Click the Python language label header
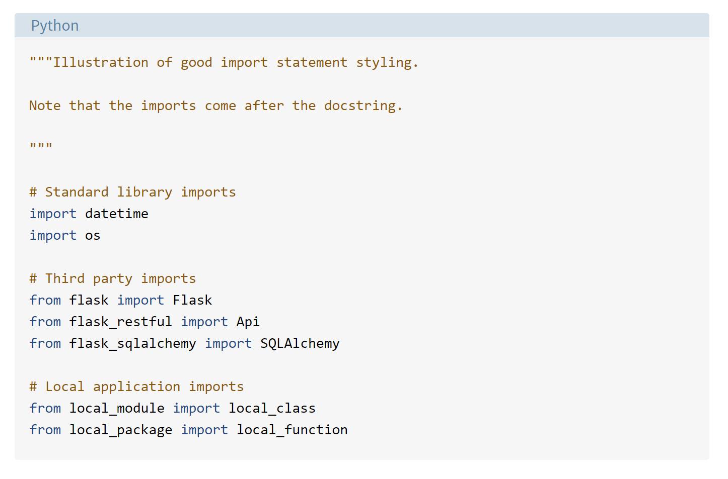 pos(55,26)
